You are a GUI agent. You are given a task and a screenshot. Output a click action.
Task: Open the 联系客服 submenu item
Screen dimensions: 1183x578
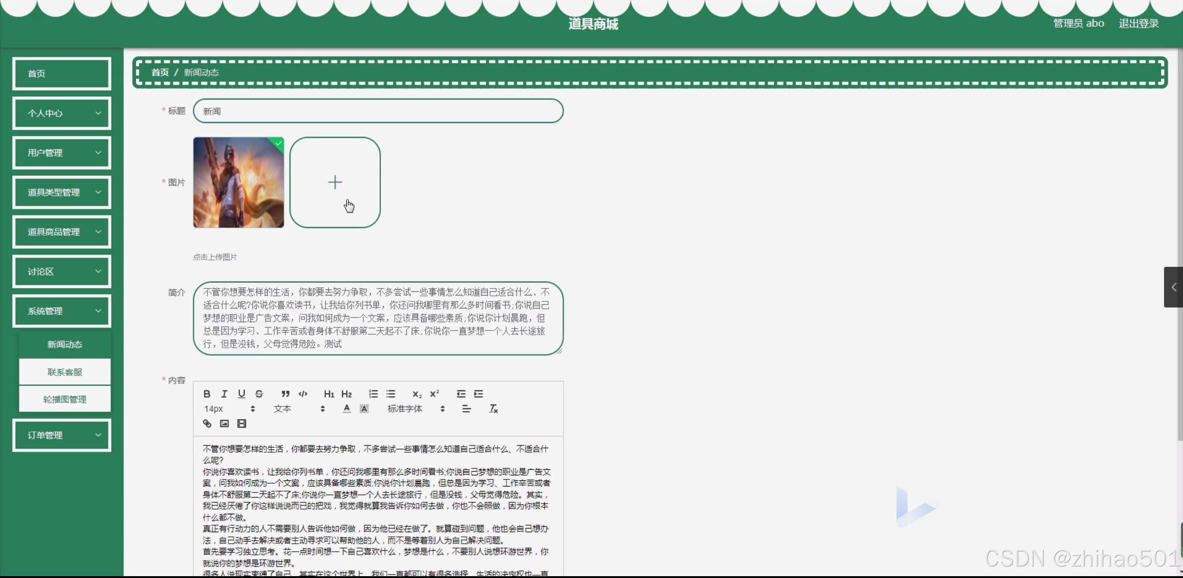(x=65, y=372)
